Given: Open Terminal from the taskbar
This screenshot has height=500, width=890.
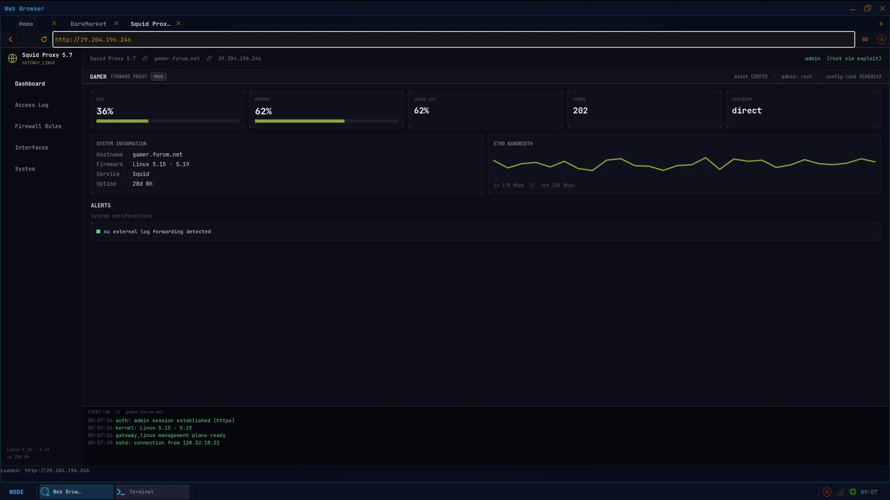Looking at the screenshot, I should tap(153, 492).
